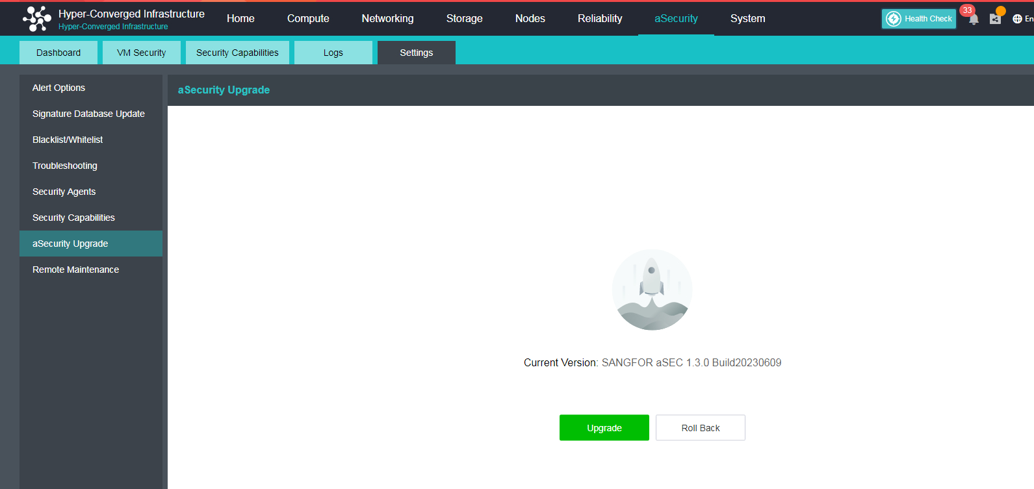The width and height of the screenshot is (1034, 489).
Task: Click the Roll Back button
Action: pos(701,428)
